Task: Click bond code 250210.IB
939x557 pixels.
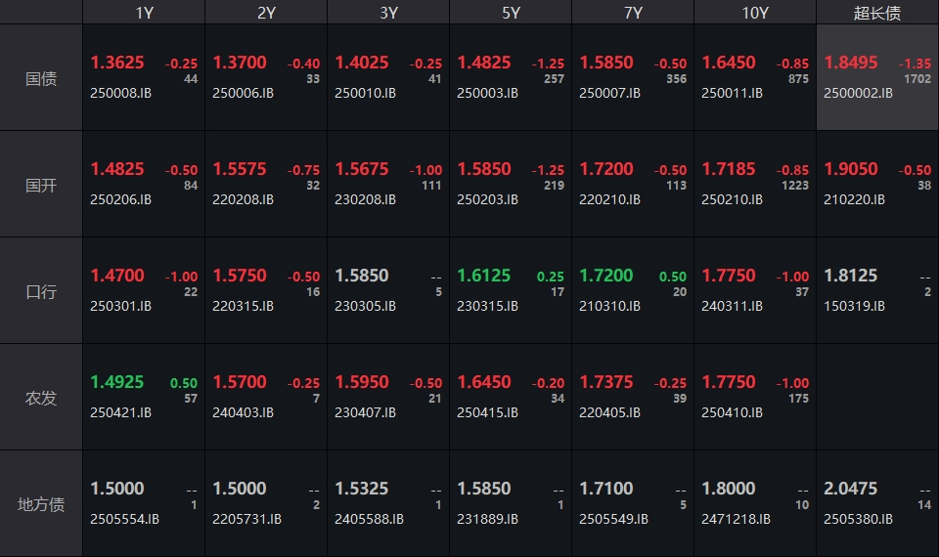Action: tap(732, 199)
